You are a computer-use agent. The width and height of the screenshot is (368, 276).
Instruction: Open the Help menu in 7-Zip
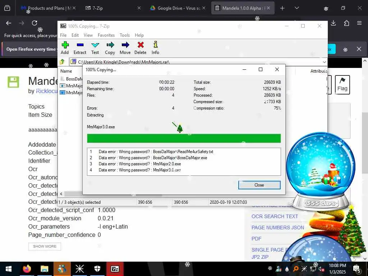pos(139,35)
